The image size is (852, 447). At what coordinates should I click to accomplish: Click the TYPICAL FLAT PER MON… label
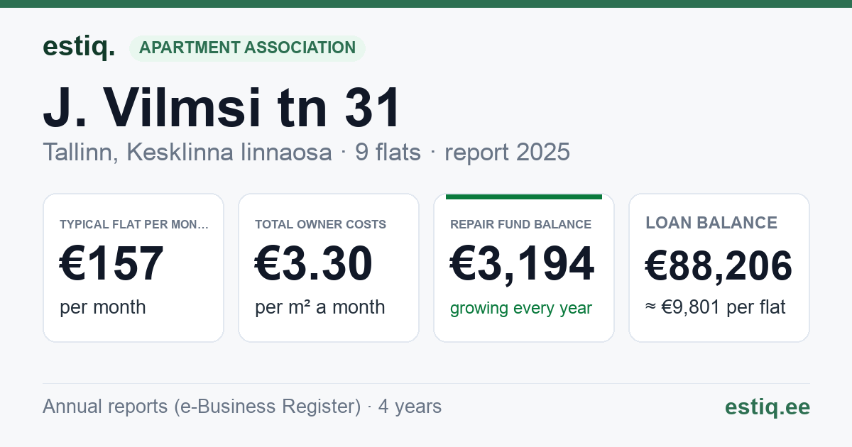[134, 224]
